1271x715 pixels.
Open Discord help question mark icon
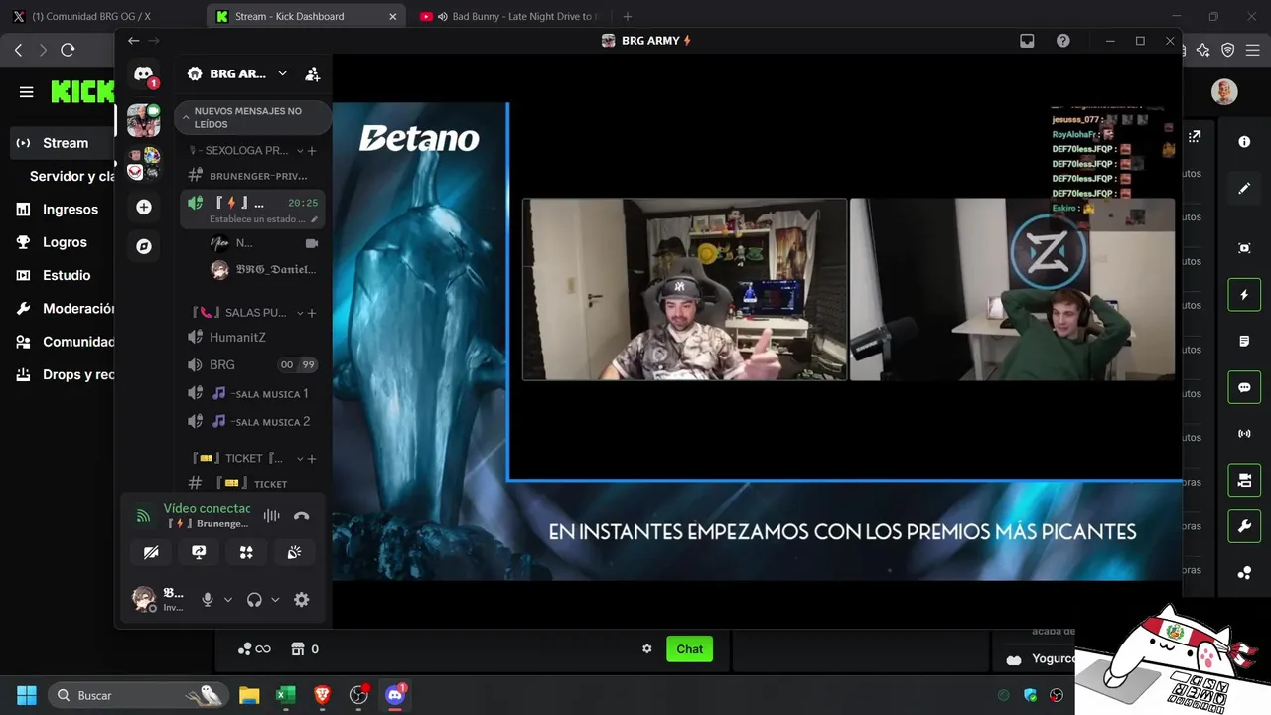point(1063,41)
